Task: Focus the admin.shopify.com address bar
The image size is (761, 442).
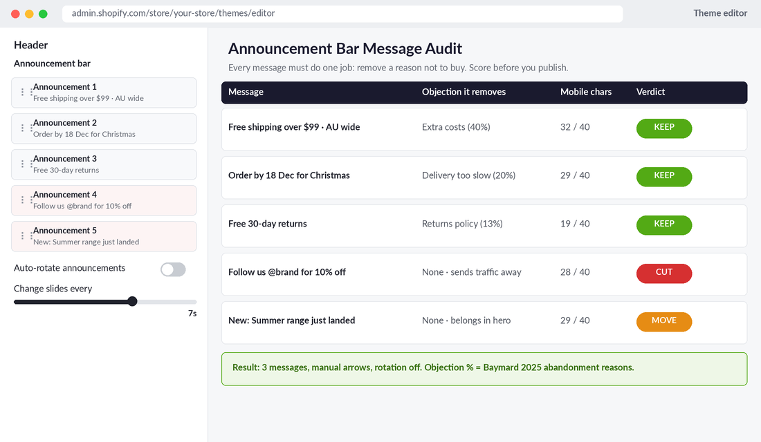Action: click(x=342, y=14)
